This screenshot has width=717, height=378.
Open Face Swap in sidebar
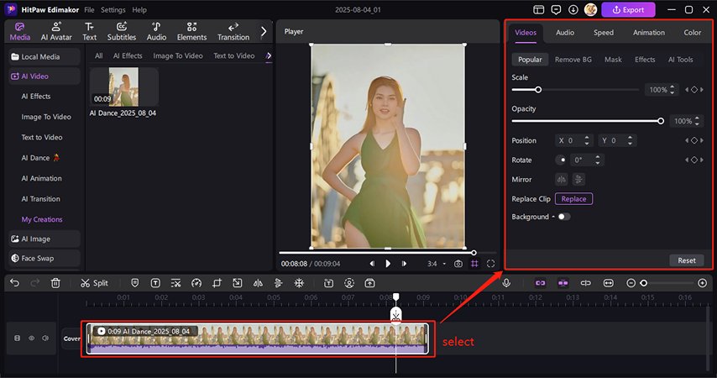coord(44,258)
